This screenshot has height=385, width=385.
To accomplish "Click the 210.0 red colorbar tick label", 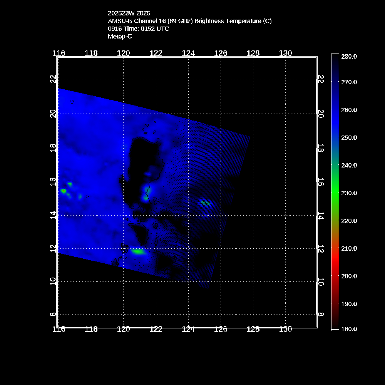I will pyautogui.click(x=349, y=248).
